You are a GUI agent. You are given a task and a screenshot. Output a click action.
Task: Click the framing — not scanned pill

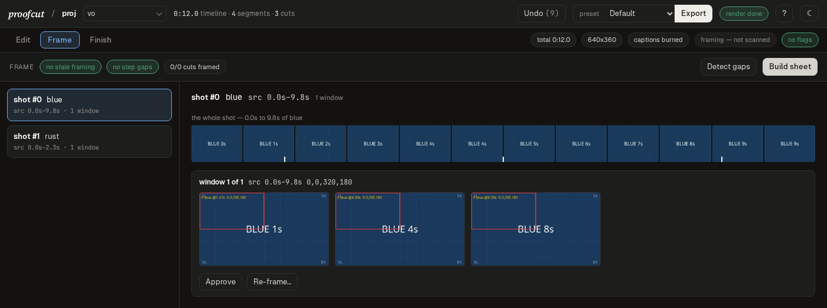(735, 40)
